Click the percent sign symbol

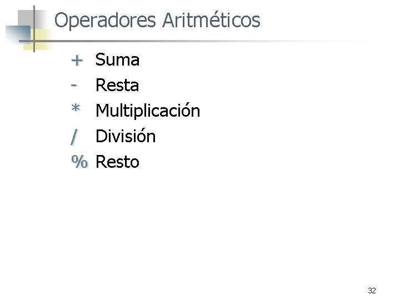click(x=79, y=162)
